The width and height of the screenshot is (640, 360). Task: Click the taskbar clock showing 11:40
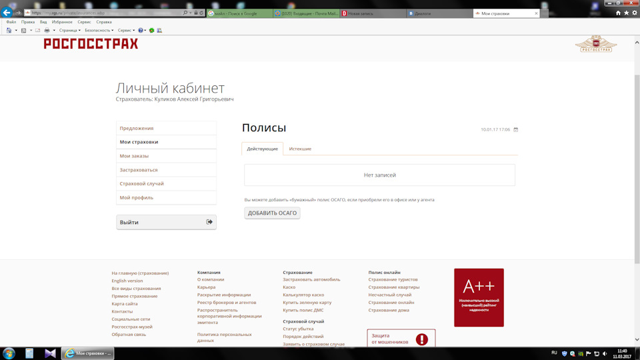[x=622, y=353]
